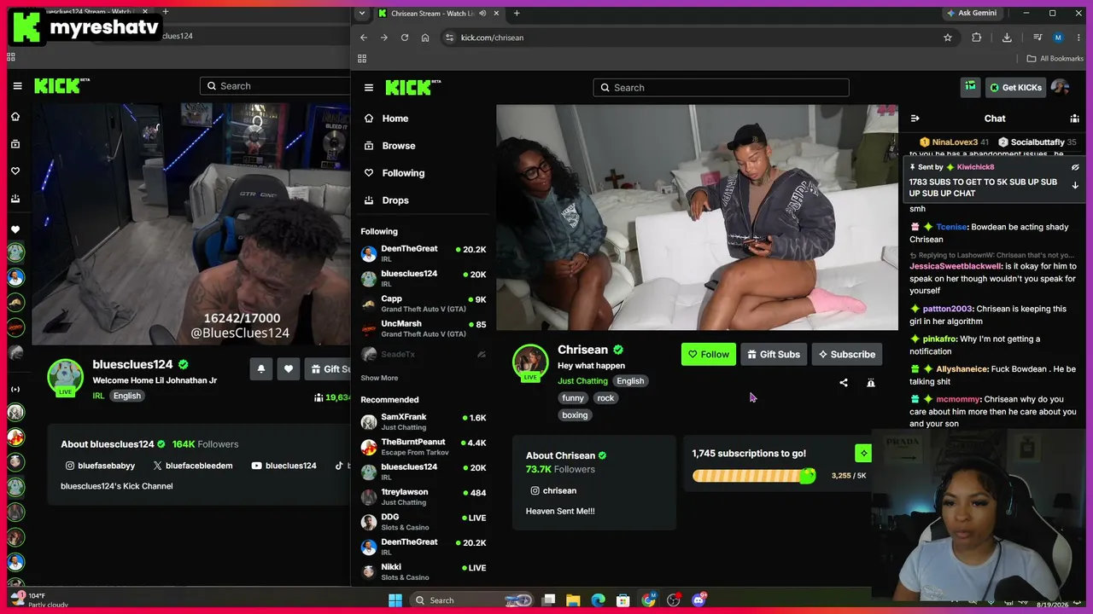The height and width of the screenshot is (614, 1093).
Task: Open Discord from the taskbar
Action: click(x=698, y=600)
